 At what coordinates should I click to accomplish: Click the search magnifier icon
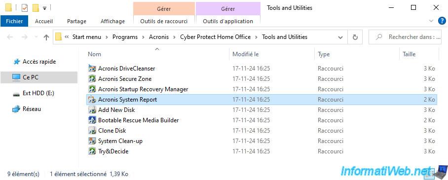pyautogui.click(x=379, y=37)
